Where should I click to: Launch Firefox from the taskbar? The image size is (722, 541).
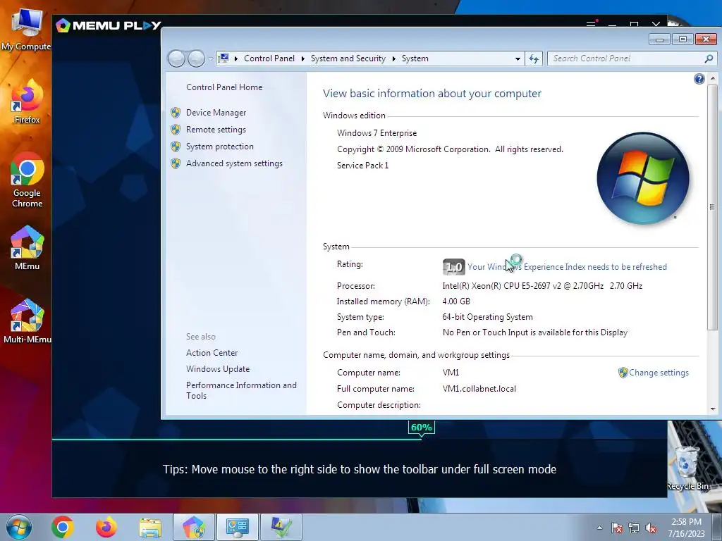pos(106,527)
